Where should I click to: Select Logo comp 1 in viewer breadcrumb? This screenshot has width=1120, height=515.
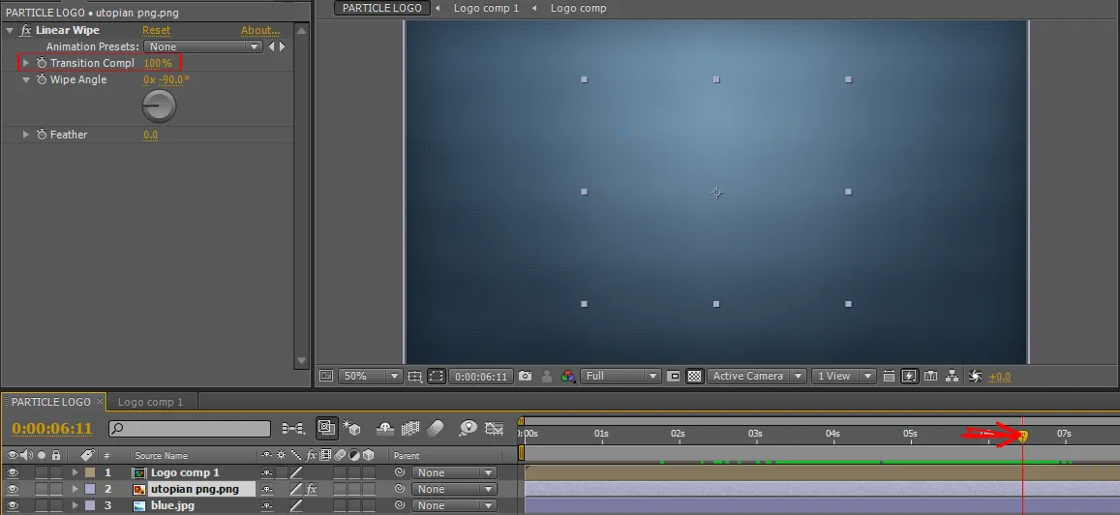(486, 8)
